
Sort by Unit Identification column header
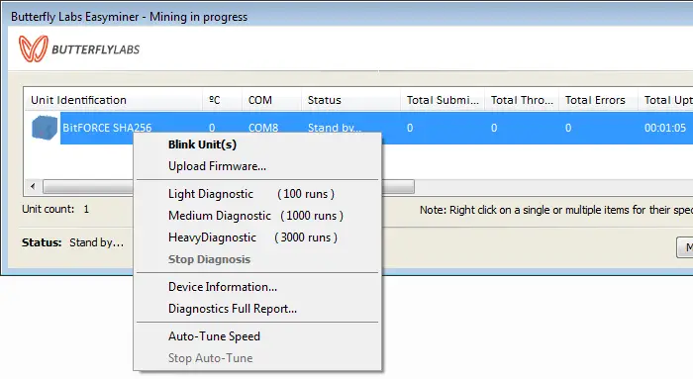[x=114, y=100]
